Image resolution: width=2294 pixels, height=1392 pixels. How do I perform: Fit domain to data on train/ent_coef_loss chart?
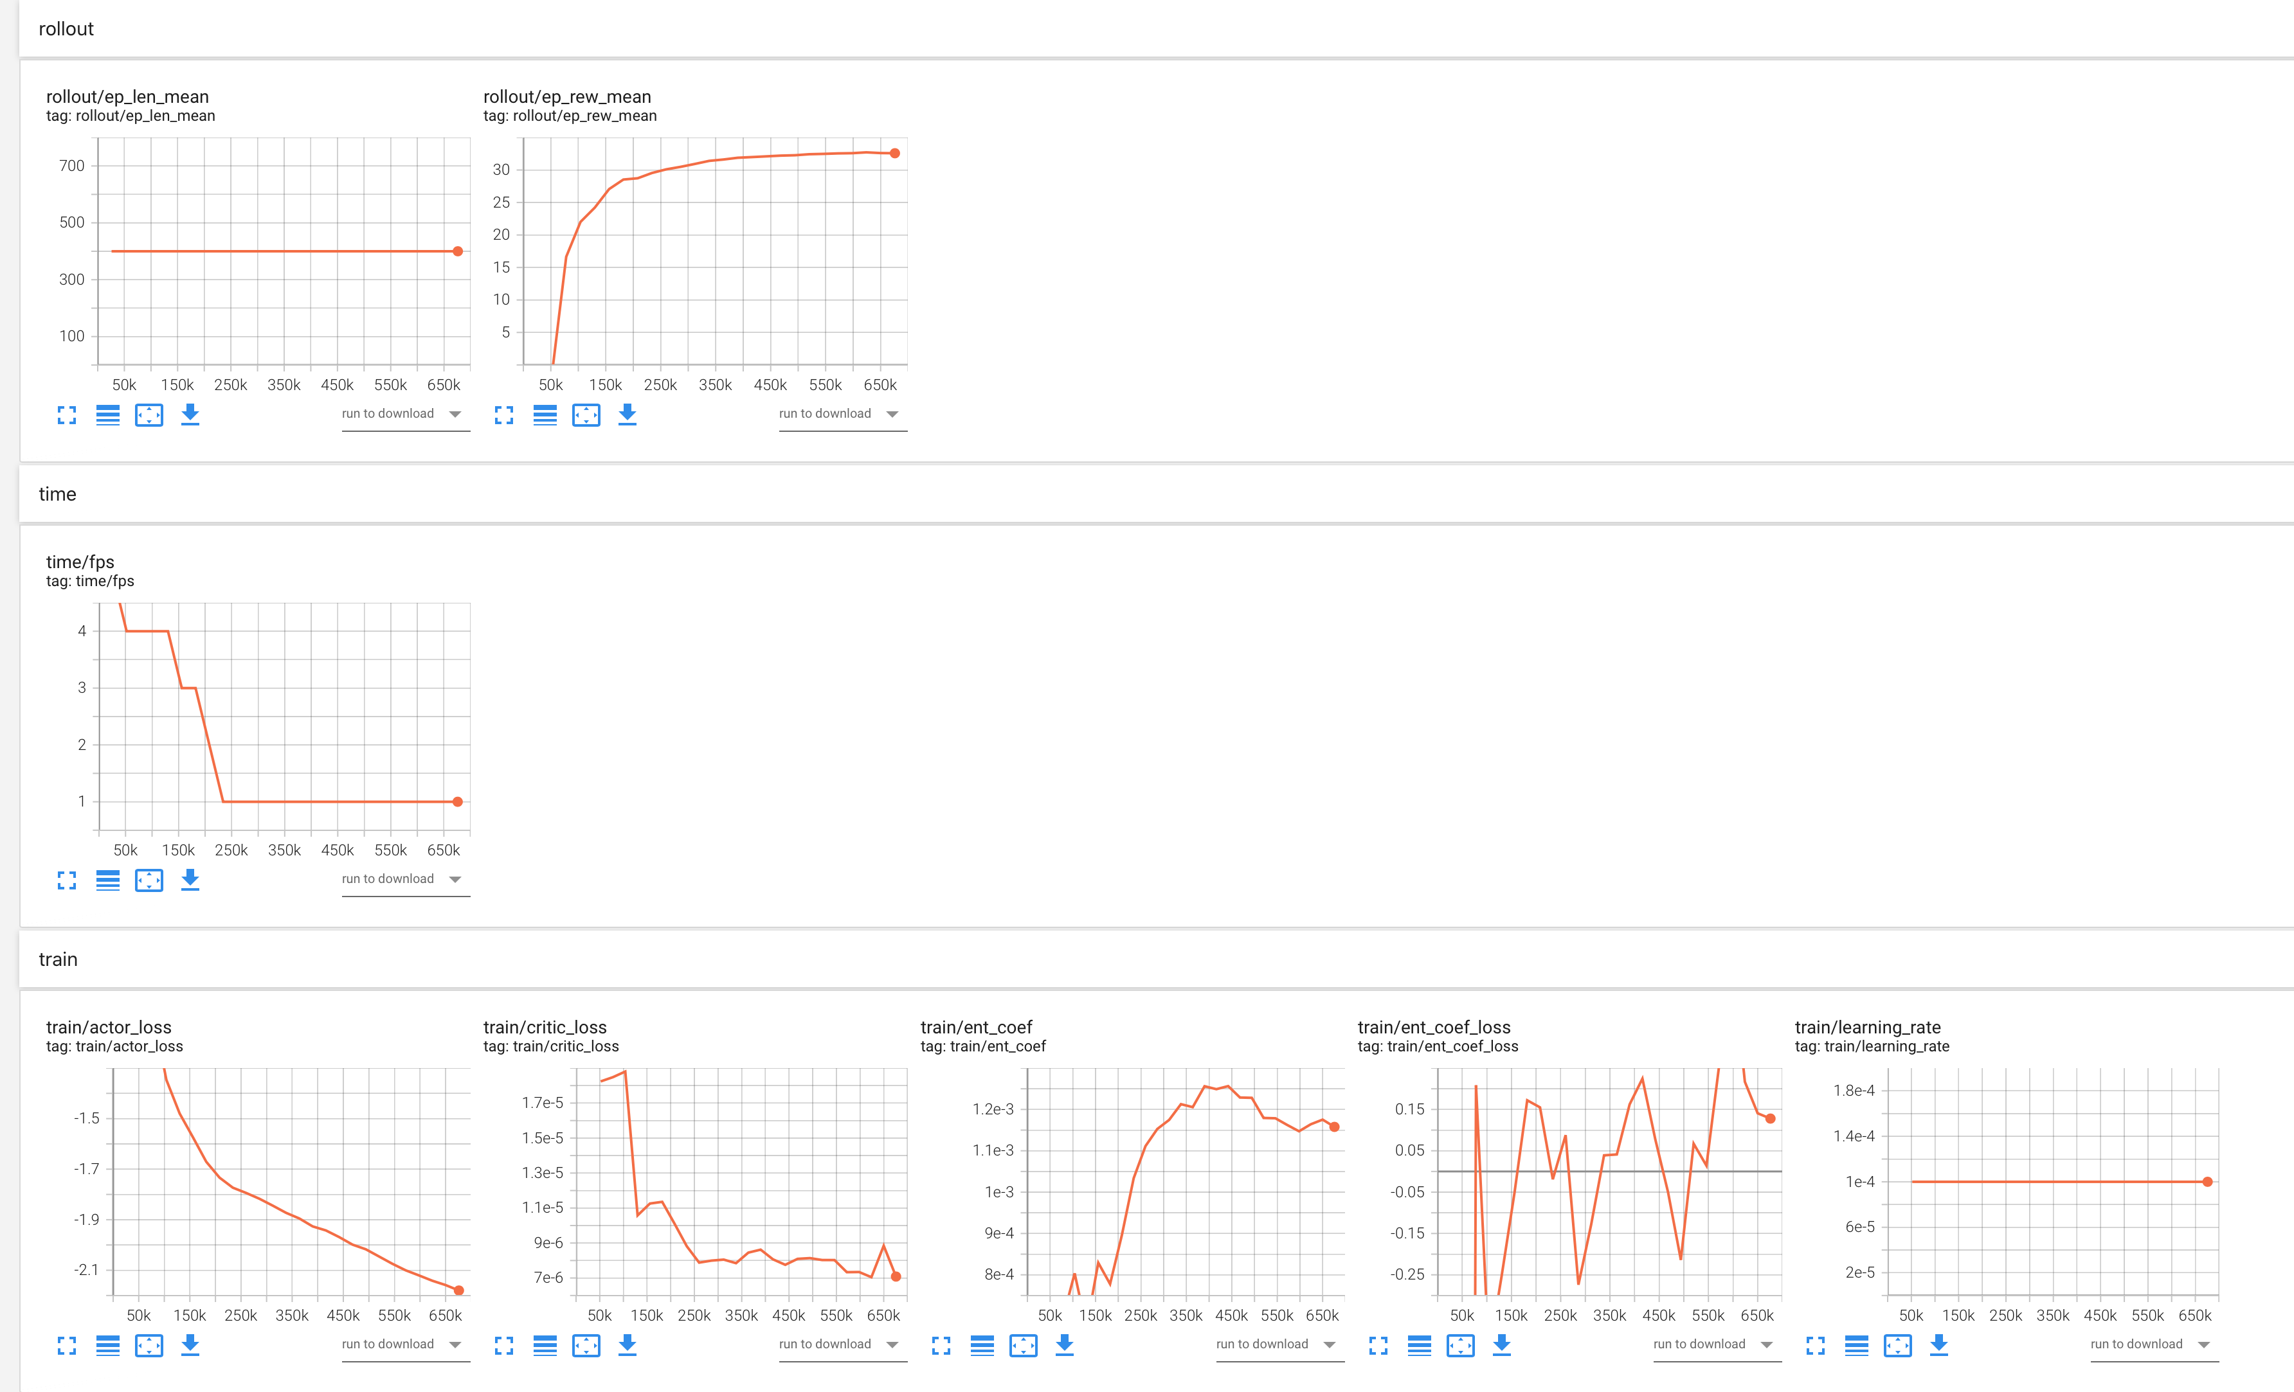[1461, 1346]
